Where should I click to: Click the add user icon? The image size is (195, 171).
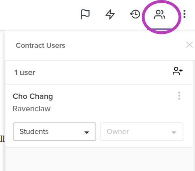pyautogui.click(x=178, y=71)
